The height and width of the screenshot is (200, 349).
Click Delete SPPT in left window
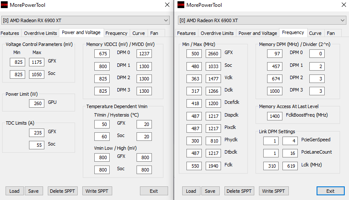63,191
